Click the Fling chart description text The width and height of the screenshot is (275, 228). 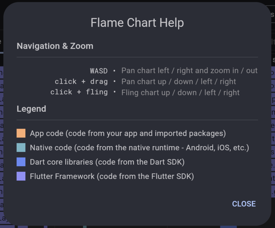pos(180,93)
